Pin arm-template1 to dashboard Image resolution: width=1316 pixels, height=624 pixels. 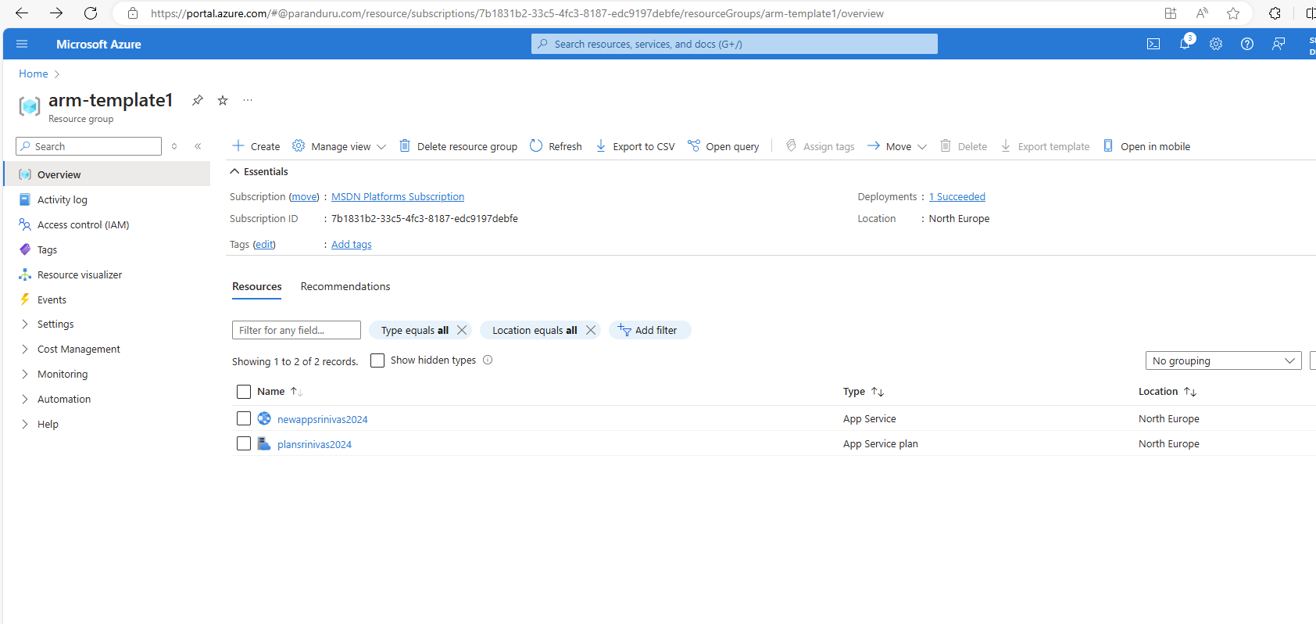tap(198, 100)
